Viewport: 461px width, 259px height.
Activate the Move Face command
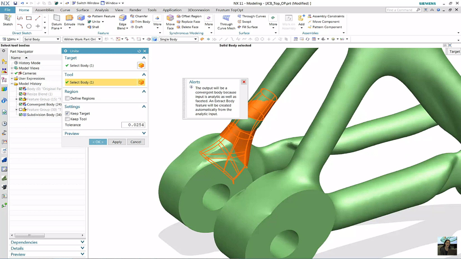(170, 22)
